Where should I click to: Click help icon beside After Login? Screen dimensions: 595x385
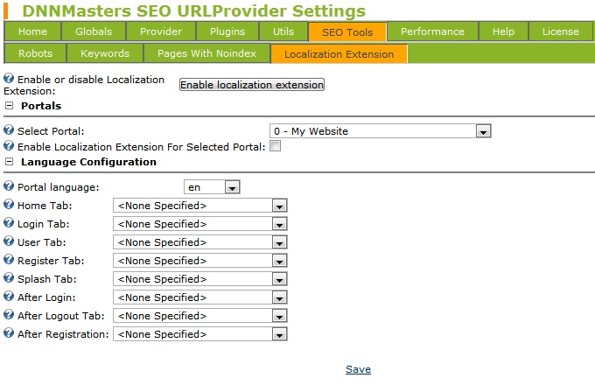point(9,297)
